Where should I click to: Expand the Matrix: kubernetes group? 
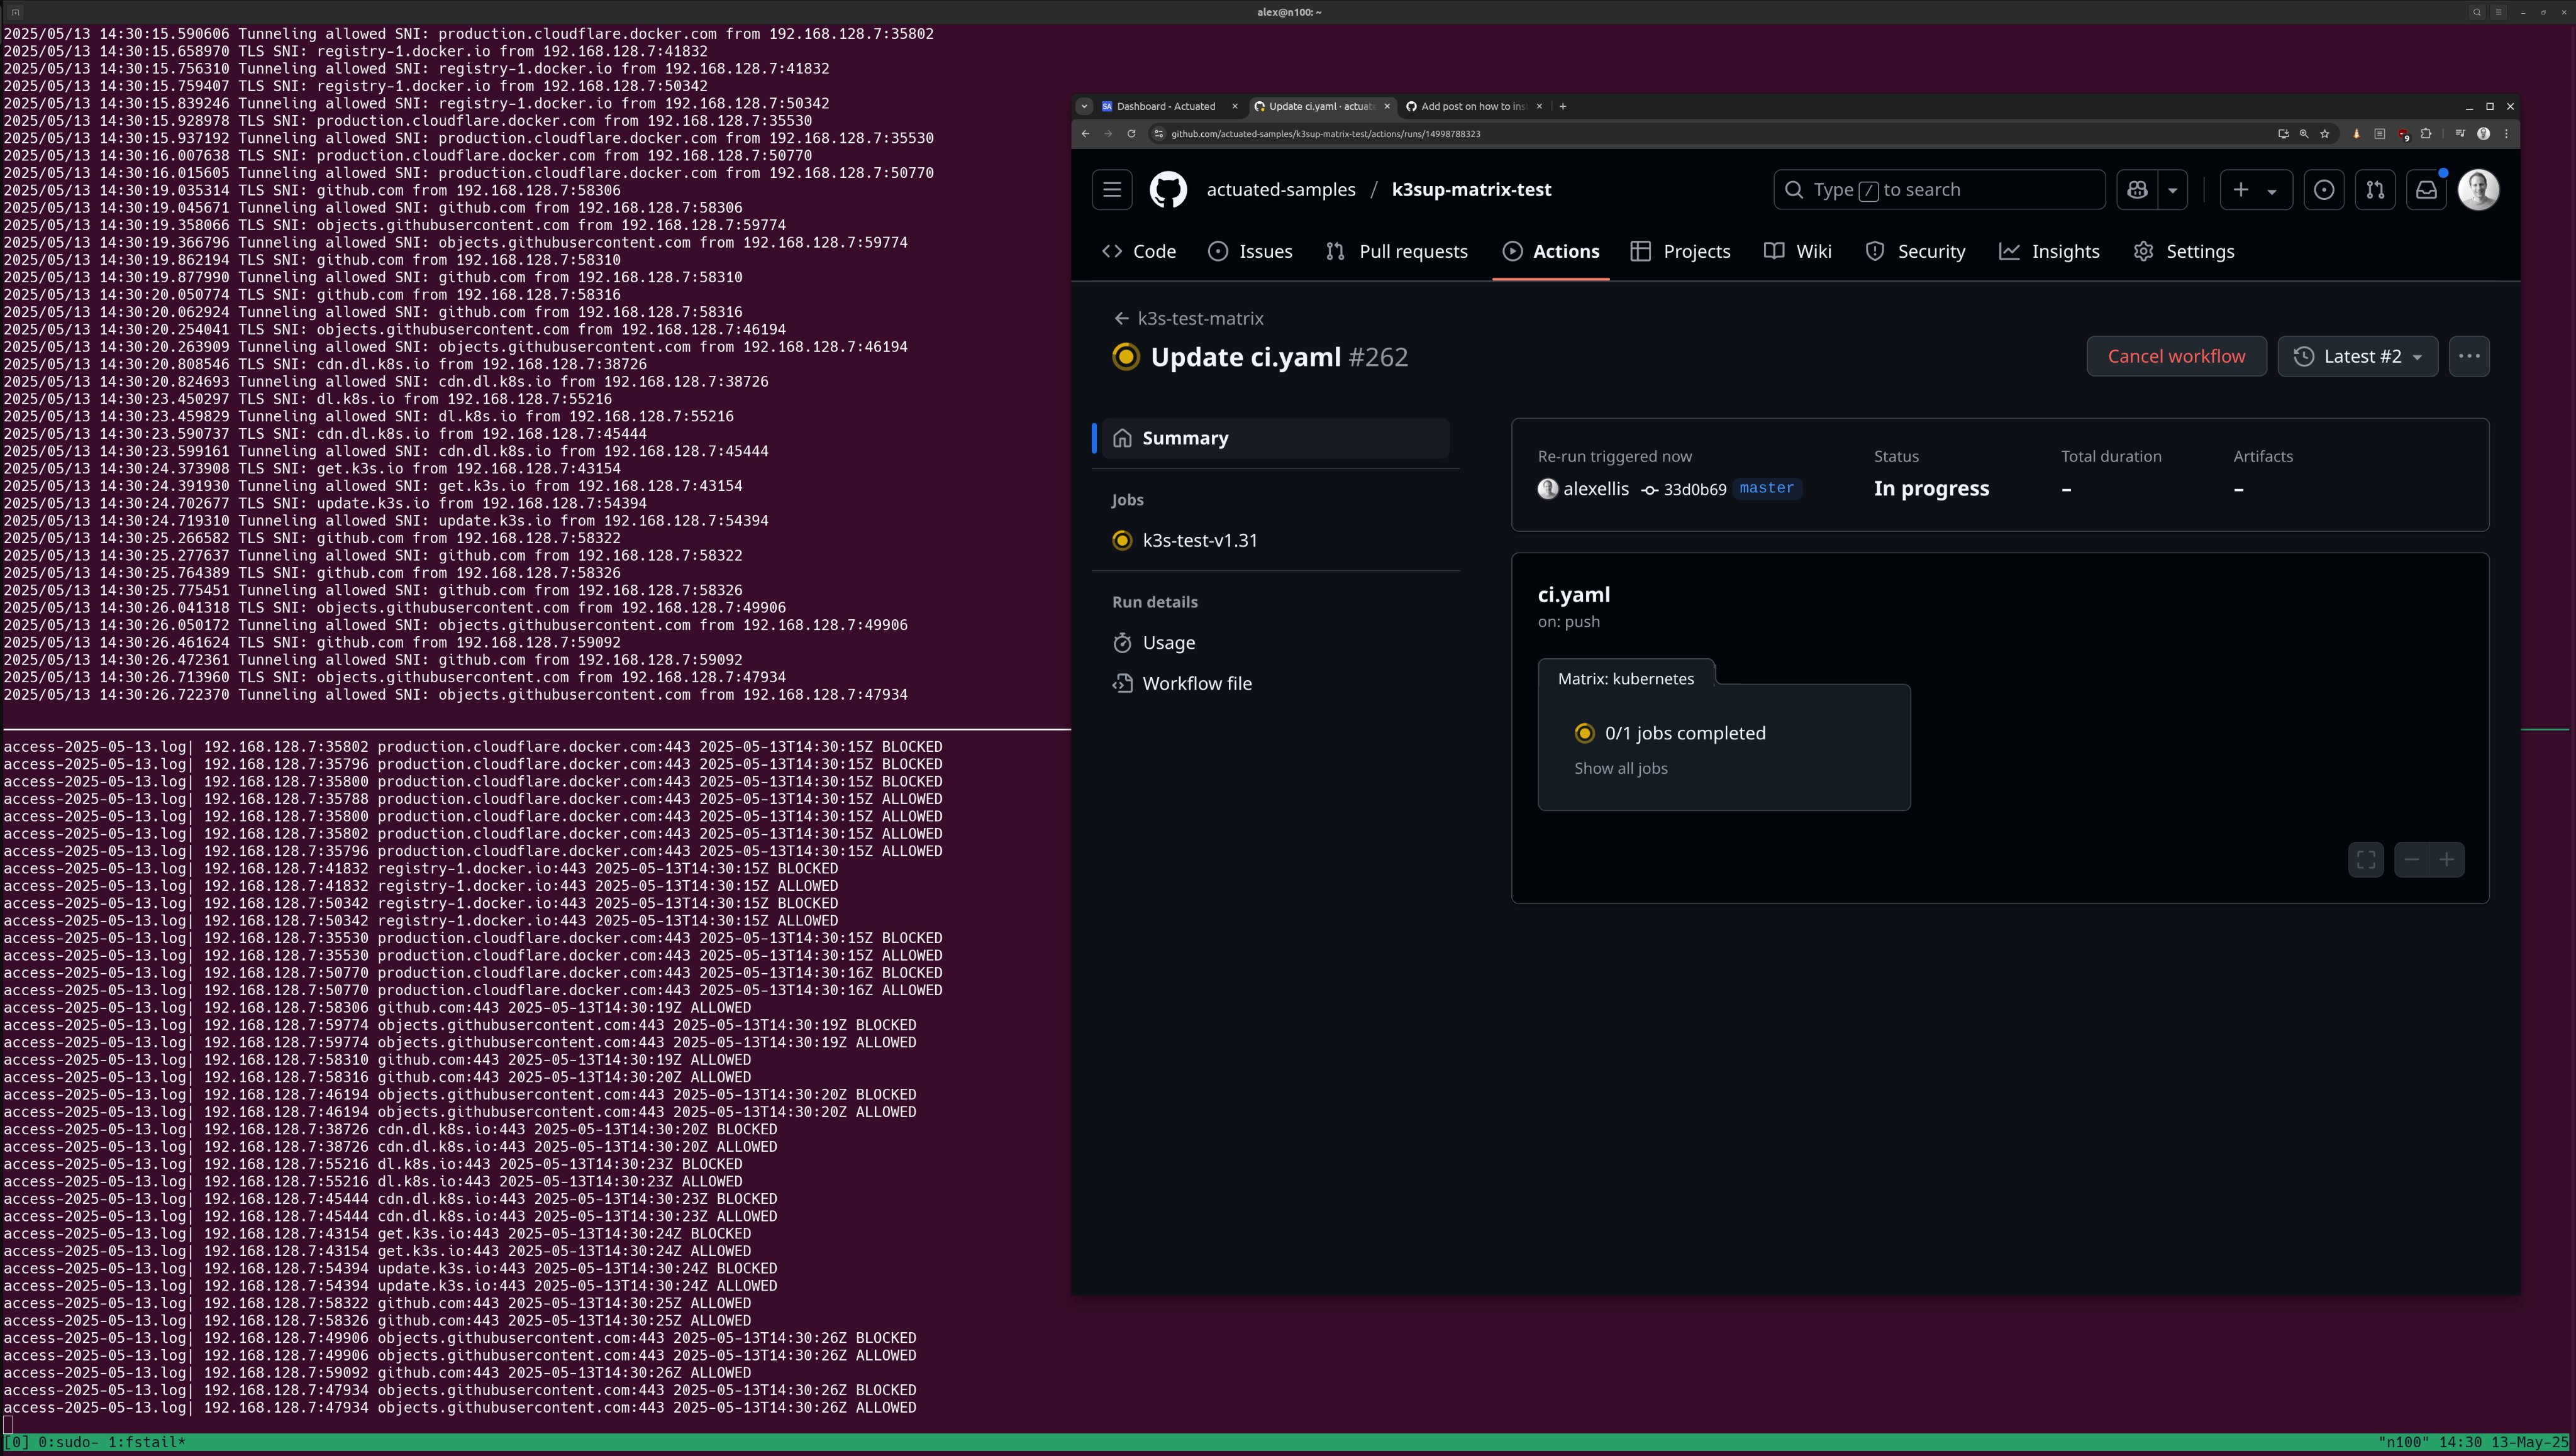click(1626, 679)
